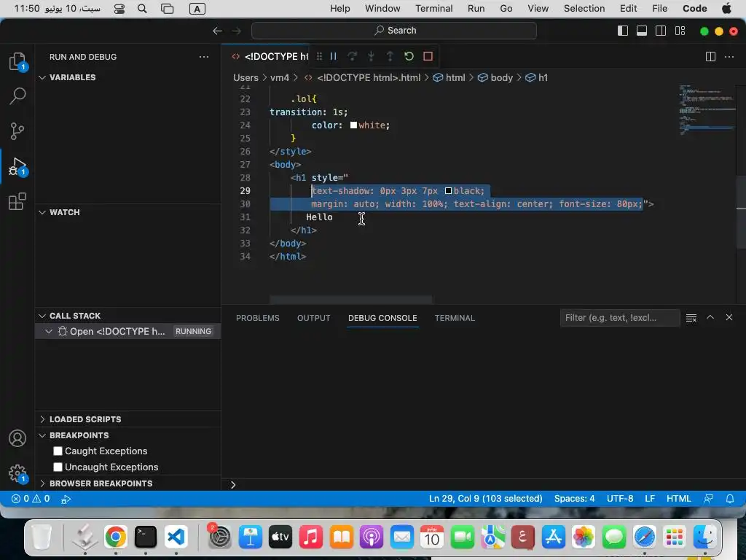Click the Step Over debug icon
Viewport: 746px width, 560px height.
click(352, 56)
